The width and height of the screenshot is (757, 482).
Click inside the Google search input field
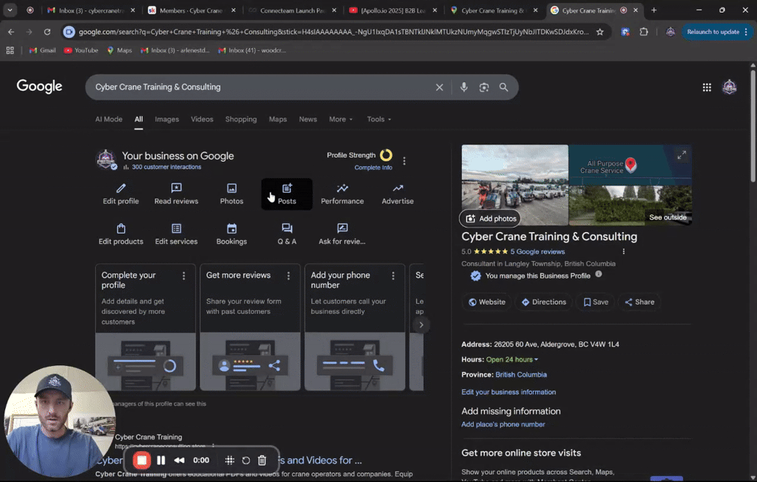261,87
